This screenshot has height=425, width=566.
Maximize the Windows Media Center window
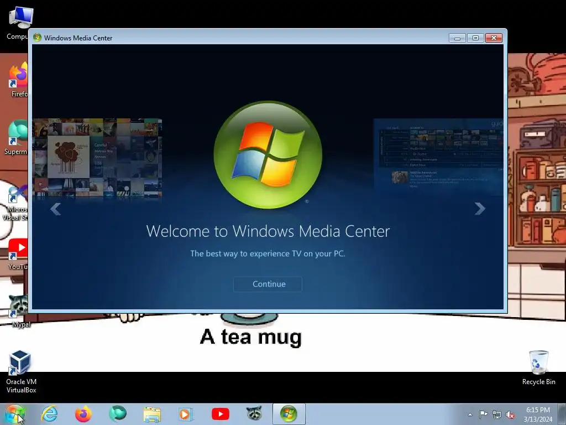point(475,38)
